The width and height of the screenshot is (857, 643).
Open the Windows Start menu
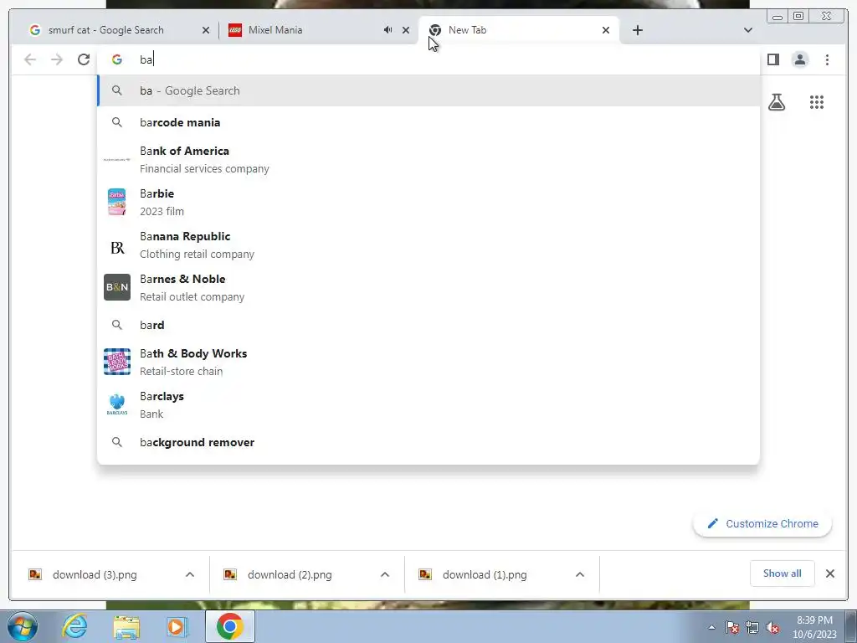point(22,626)
